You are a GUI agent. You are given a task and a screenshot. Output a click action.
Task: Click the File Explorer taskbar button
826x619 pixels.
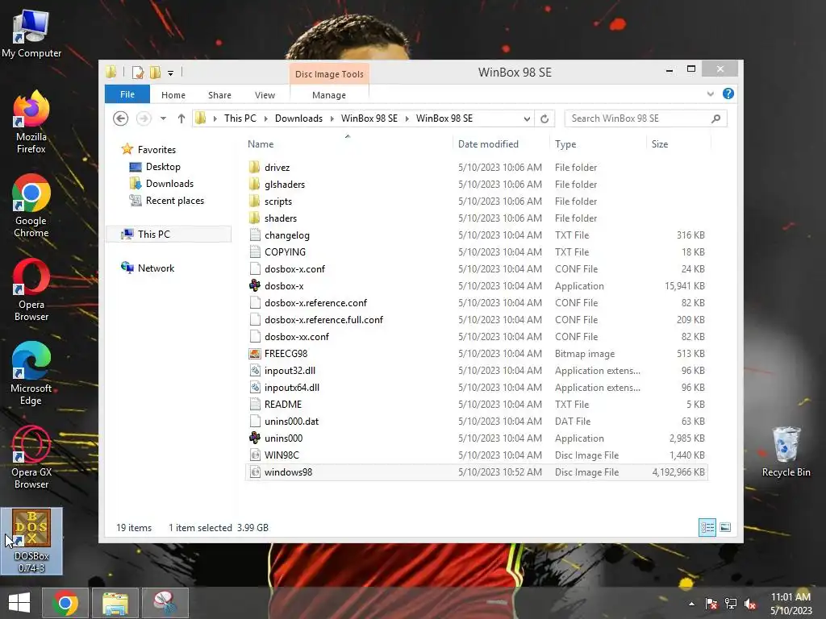pyautogui.click(x=115, y=603)
